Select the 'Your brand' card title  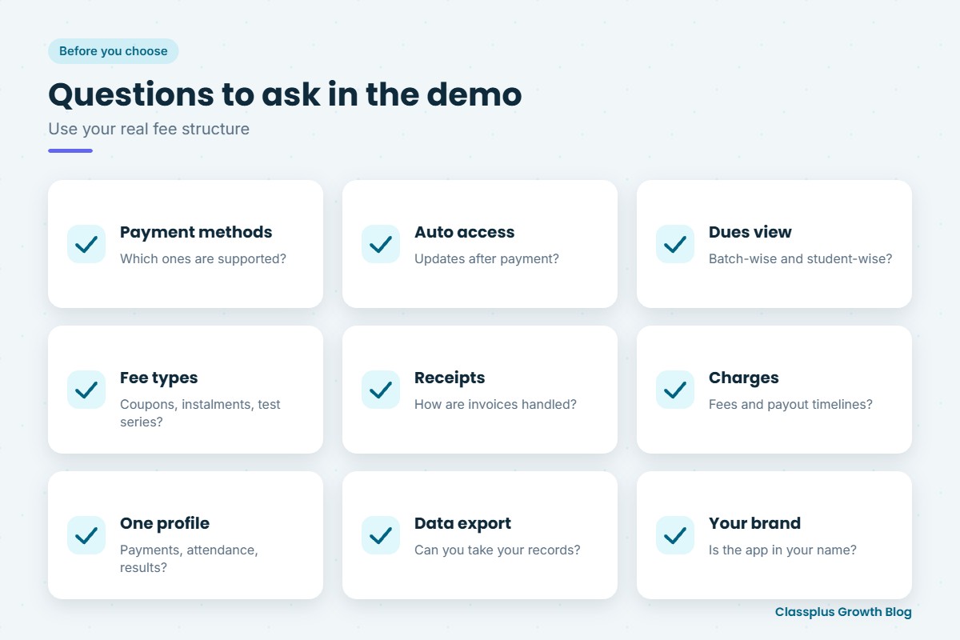point(754,523)
